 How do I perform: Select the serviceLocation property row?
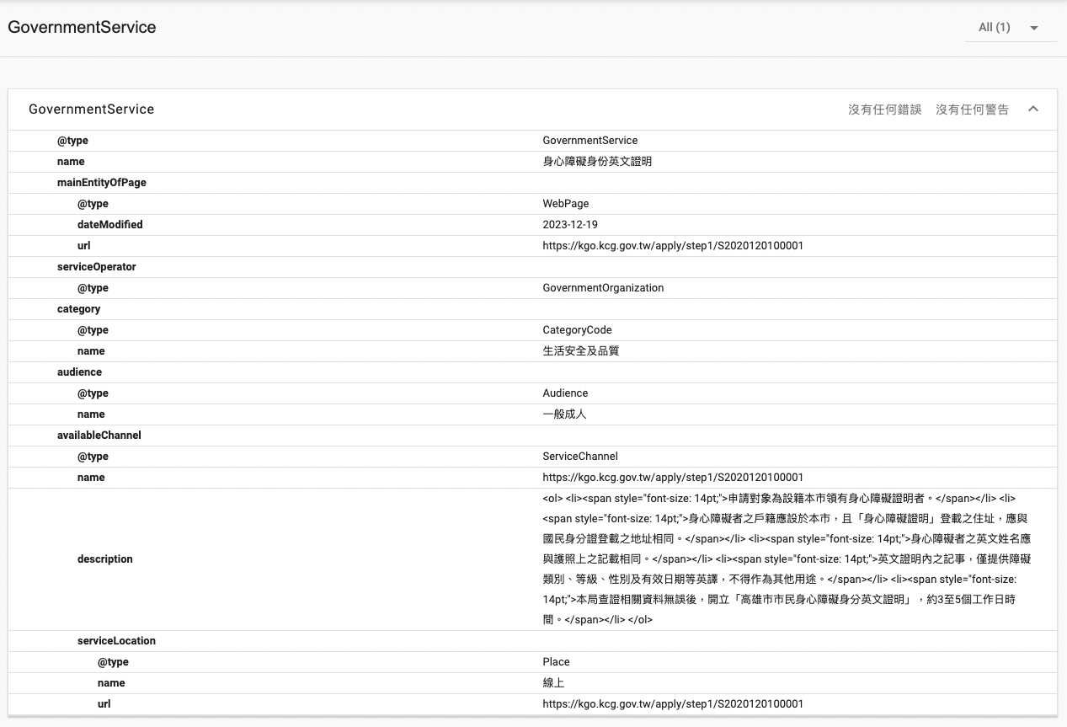click(x=116, y=641)
